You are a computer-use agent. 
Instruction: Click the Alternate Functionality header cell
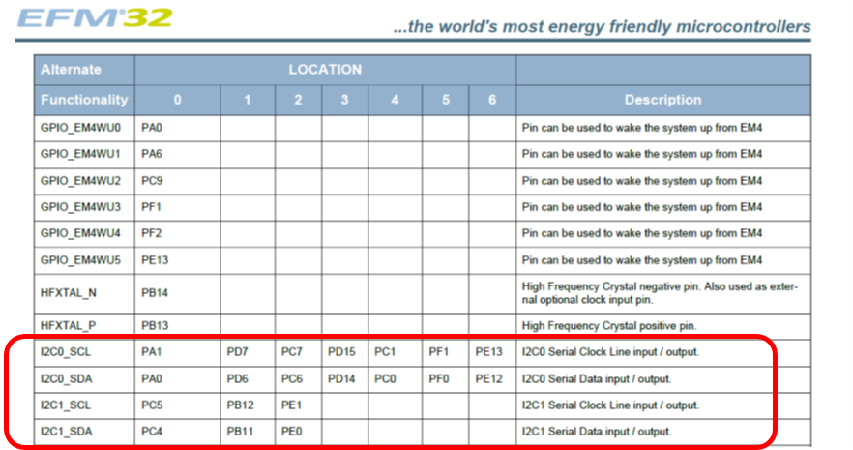[x=84, y=84]
